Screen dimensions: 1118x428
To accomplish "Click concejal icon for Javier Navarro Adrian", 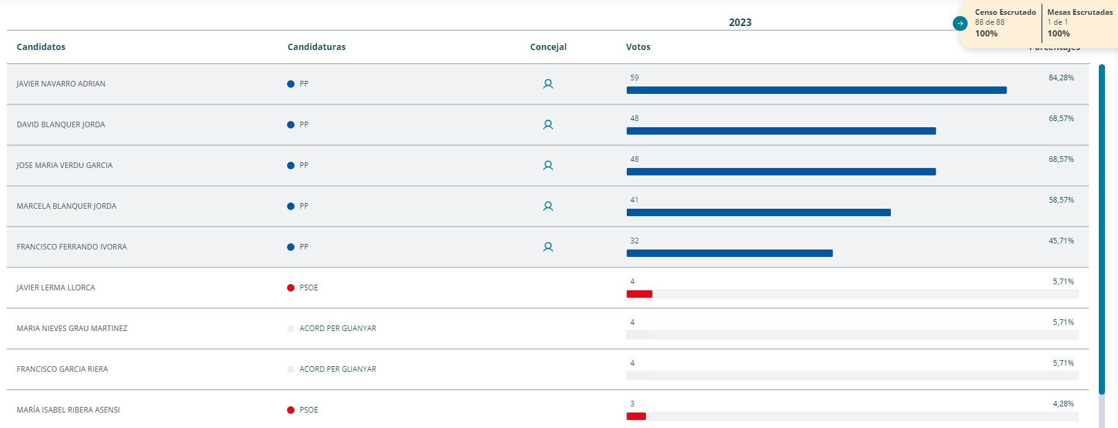I will [x=548, y=84].
